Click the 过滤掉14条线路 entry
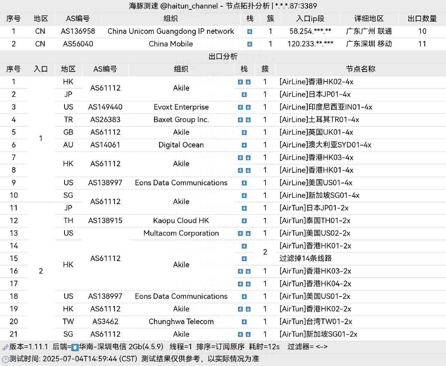 coord(306,258)
